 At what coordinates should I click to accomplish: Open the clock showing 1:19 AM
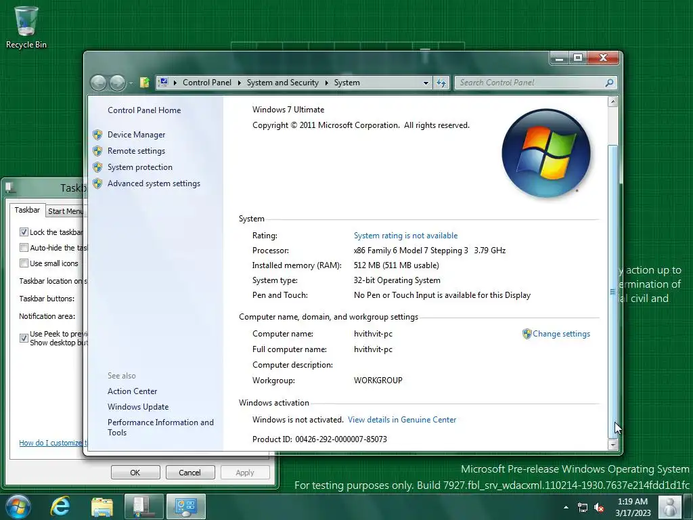(633, 507)
